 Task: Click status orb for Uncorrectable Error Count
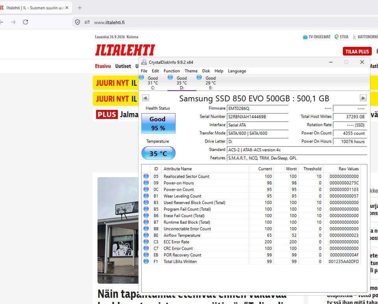[x=146, y=228]
